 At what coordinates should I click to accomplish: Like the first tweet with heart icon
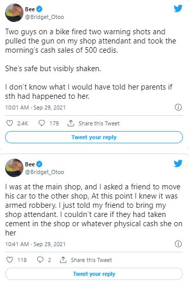click(10, 123)
